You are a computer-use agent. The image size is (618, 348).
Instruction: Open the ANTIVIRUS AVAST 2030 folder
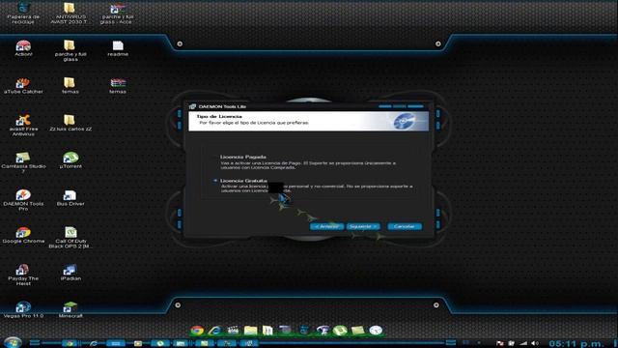69,13
